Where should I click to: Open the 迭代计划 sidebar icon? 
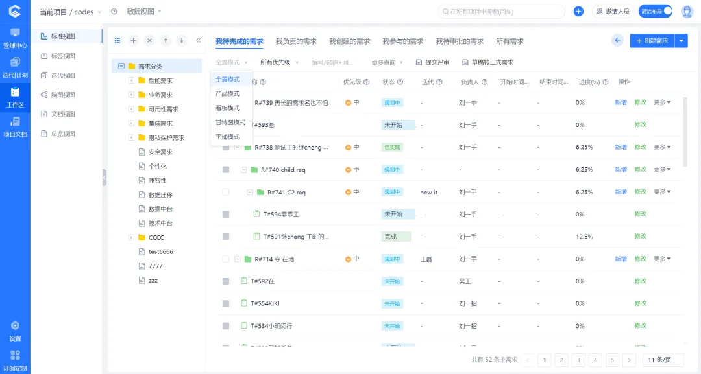15,67
